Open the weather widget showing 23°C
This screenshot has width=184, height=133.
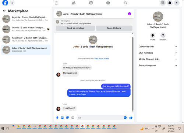pyautogui.click(x=145, y=129)
